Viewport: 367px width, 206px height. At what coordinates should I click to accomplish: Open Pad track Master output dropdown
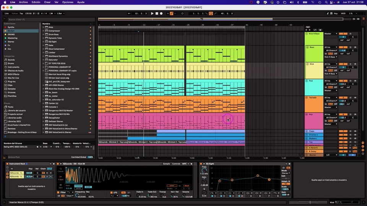coord(331,90)
